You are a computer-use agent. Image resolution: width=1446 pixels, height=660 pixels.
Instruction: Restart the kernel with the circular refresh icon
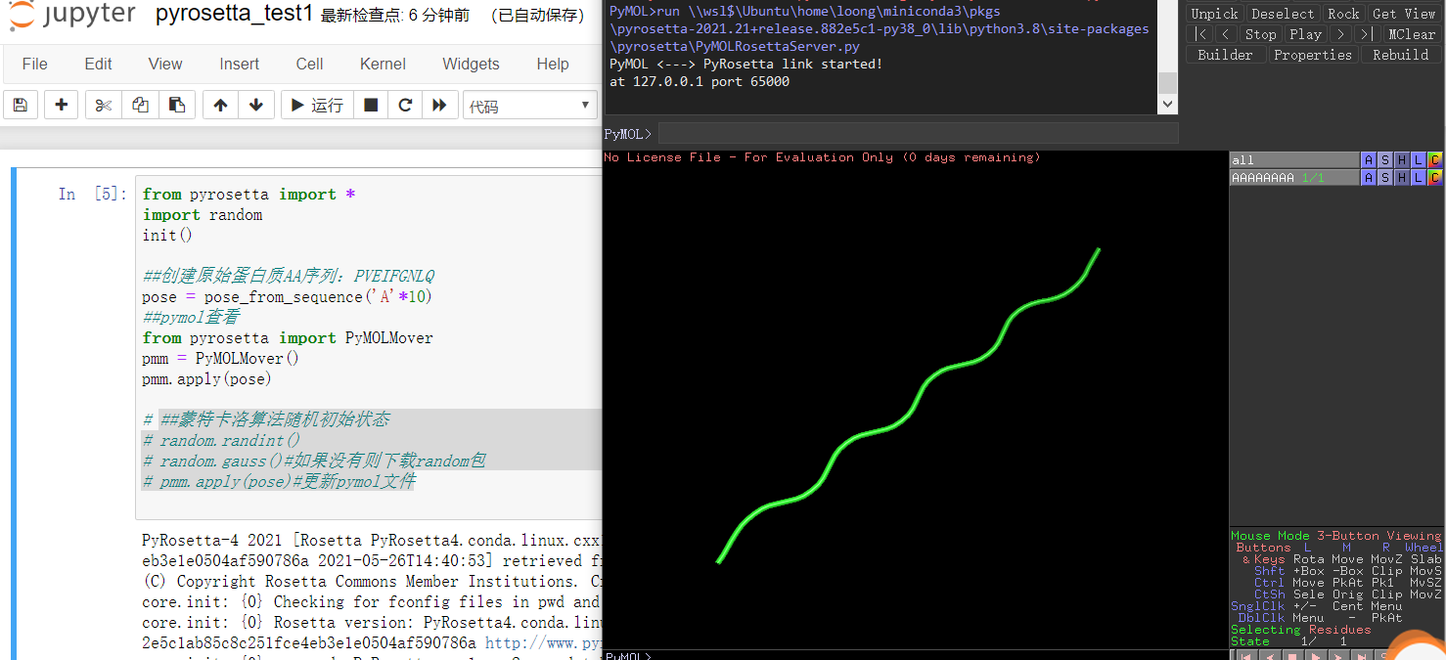405,105
